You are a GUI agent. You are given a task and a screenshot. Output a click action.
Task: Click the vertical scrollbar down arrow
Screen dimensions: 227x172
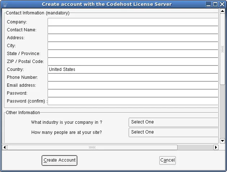coord(222,141)
